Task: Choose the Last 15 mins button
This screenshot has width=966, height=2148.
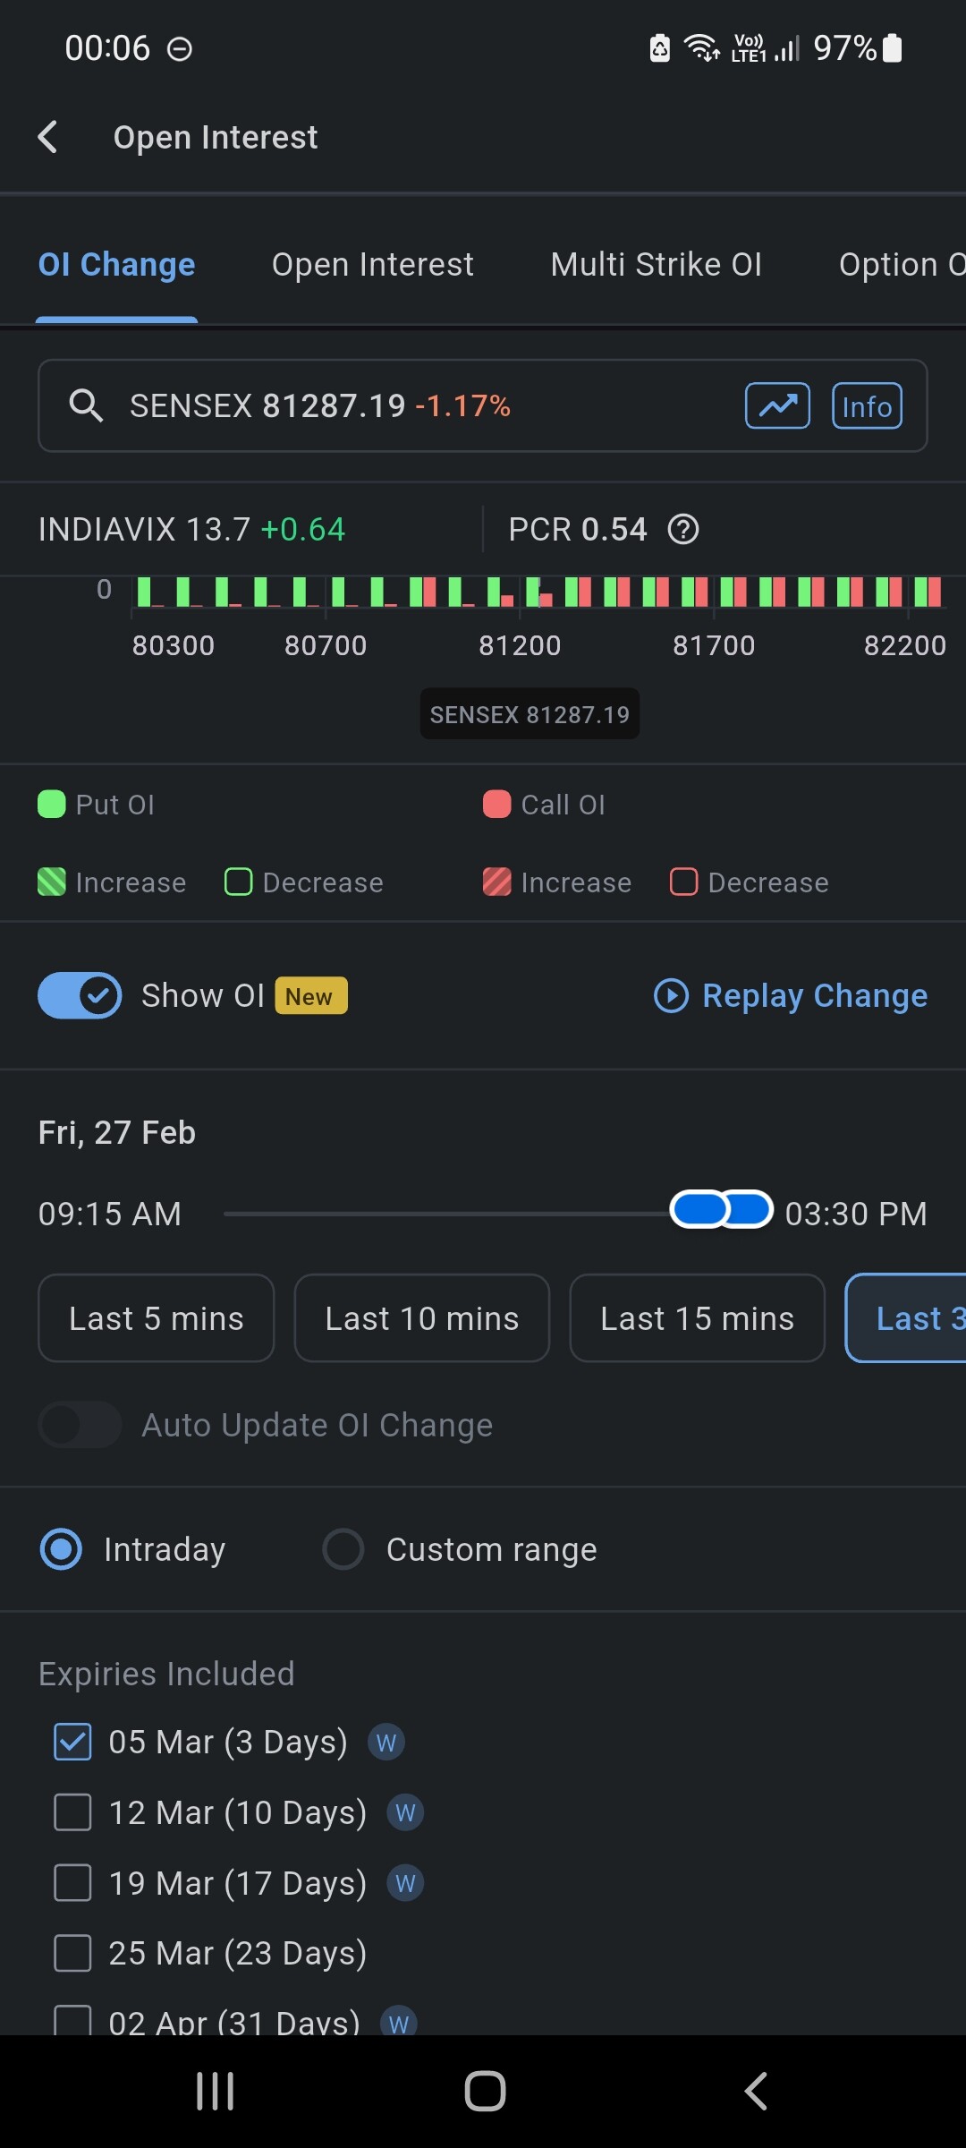Action: pos(697,1318)
